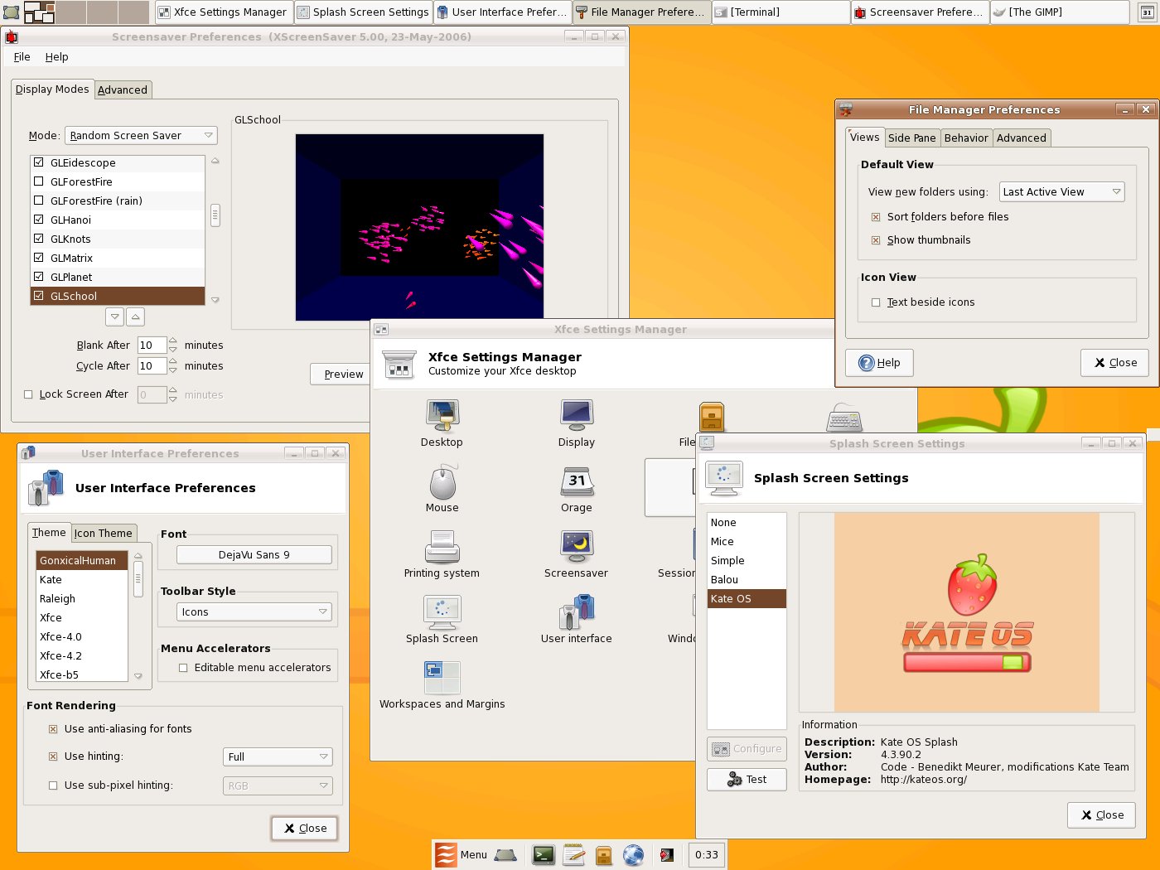Open the Xfce Menu button in the panel
The image size is (1160, 870).
click(x=462, y=855)
